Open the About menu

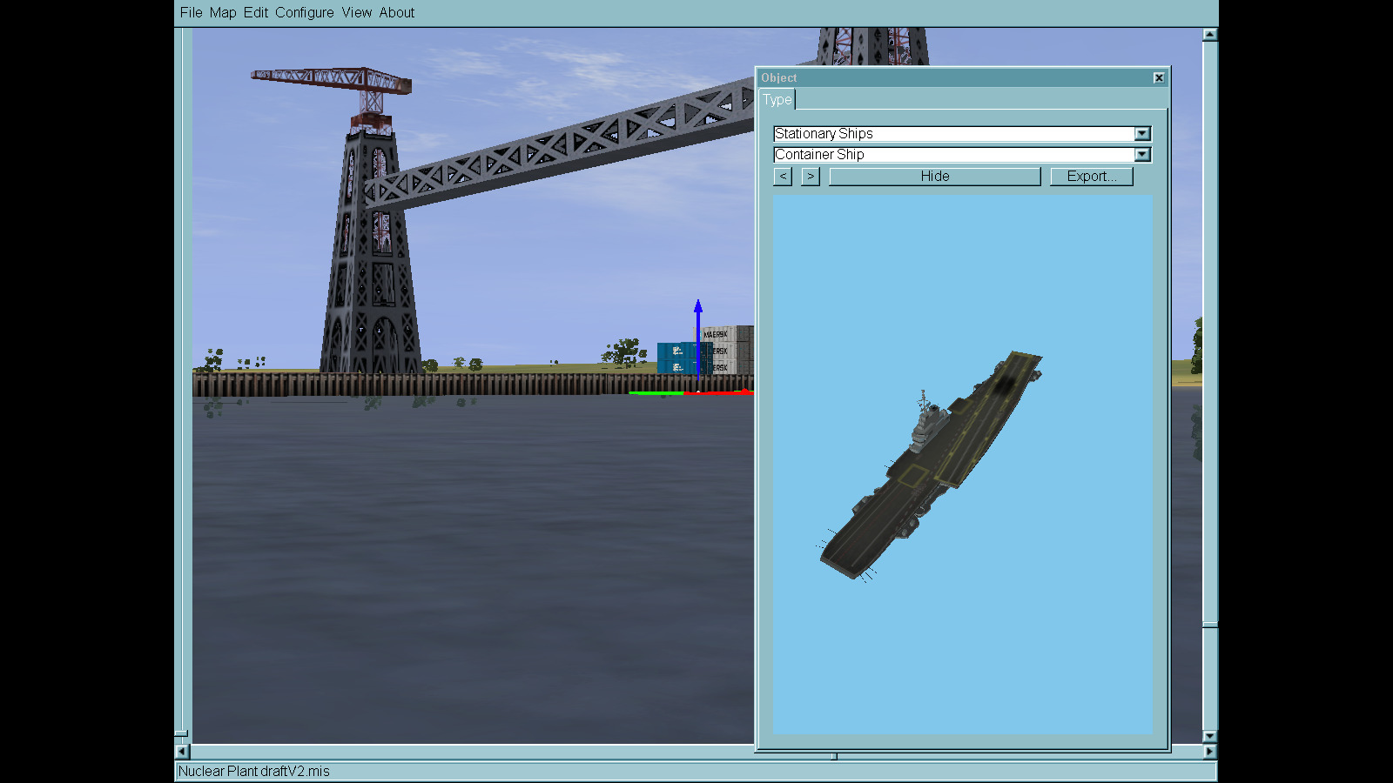tap(397, 12)
